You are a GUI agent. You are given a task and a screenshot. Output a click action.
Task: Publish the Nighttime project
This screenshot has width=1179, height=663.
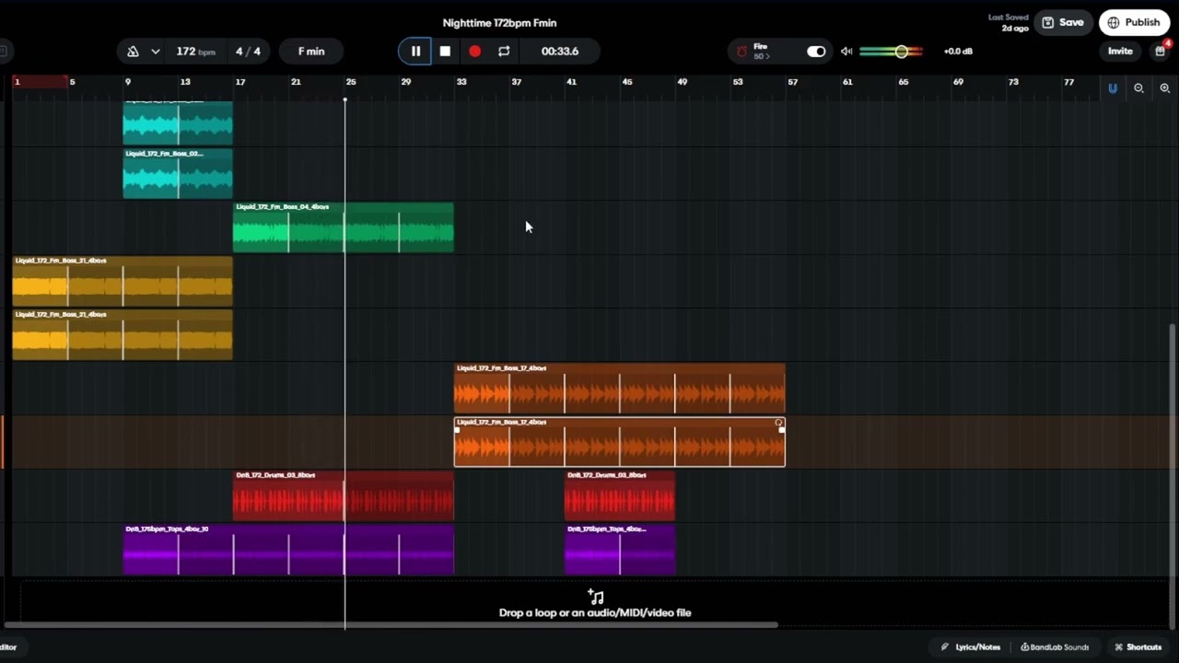(x=1134, y=23)
